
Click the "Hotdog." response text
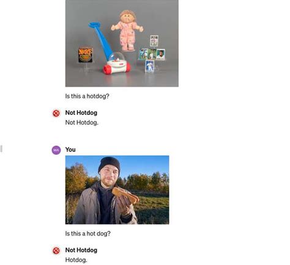click(76, 260)
